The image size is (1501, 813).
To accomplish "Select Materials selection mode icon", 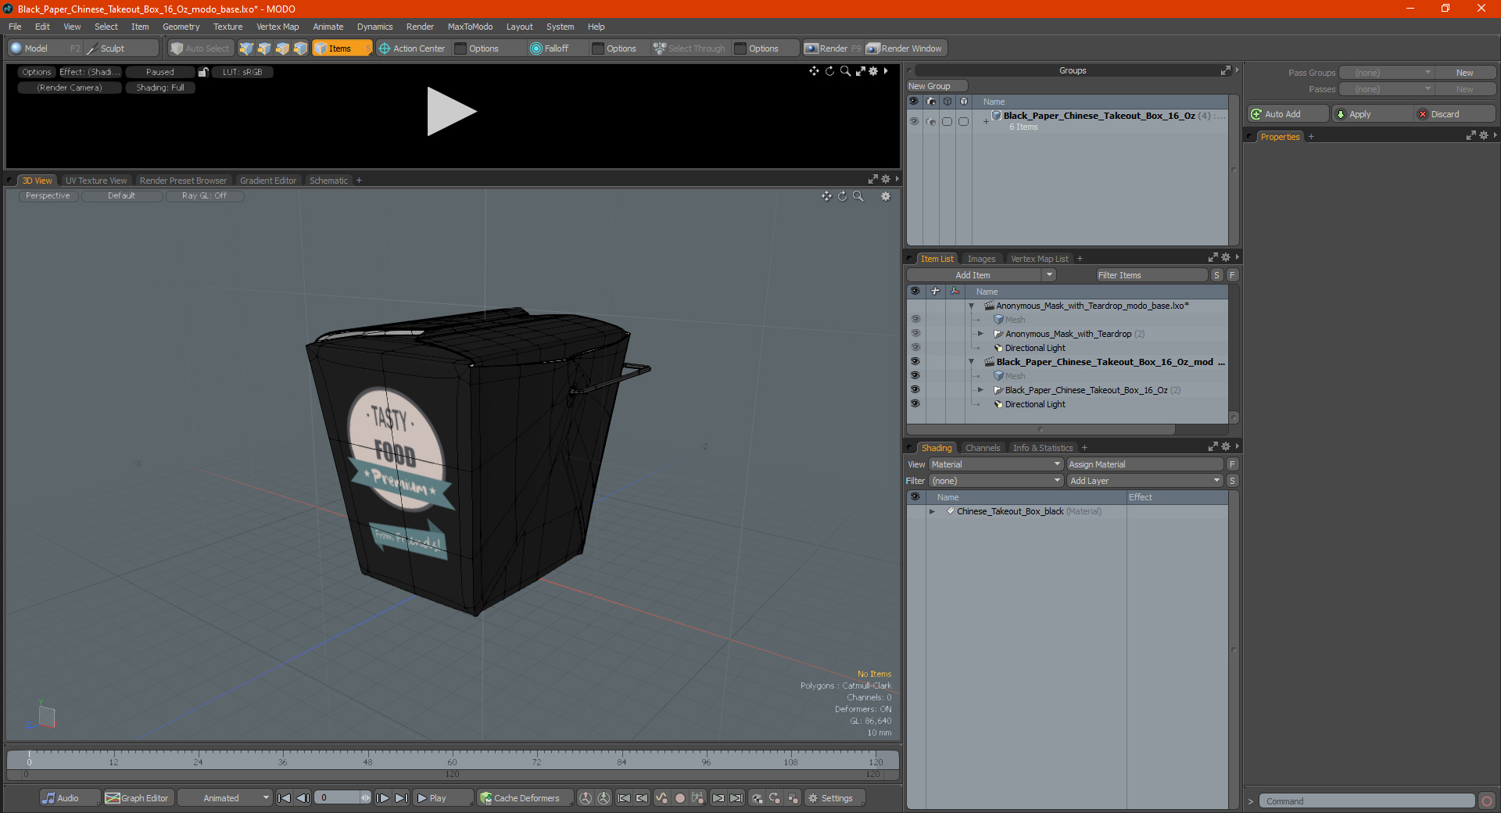I will point(300,48).
